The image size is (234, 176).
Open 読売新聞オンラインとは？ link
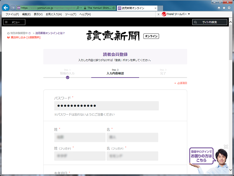[x=50, y=33]
